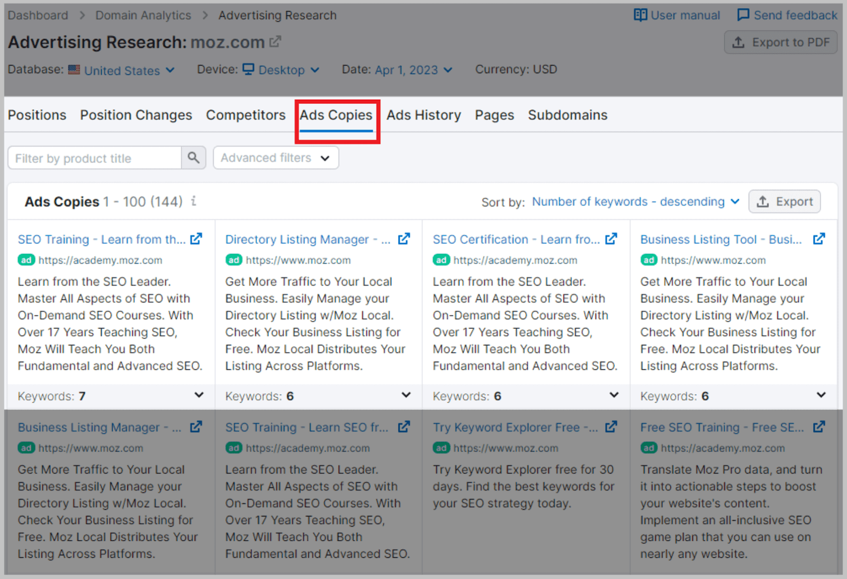Click the ad badge on the first ad card
Screen dimensions: 847x579
pos(26,260)
